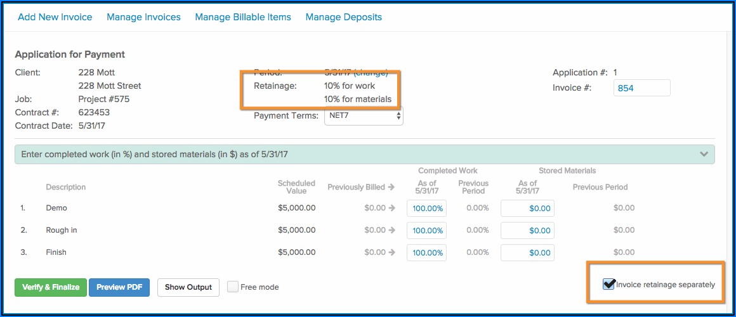Click the period change link
736x317 pixels.
point(371,73)
